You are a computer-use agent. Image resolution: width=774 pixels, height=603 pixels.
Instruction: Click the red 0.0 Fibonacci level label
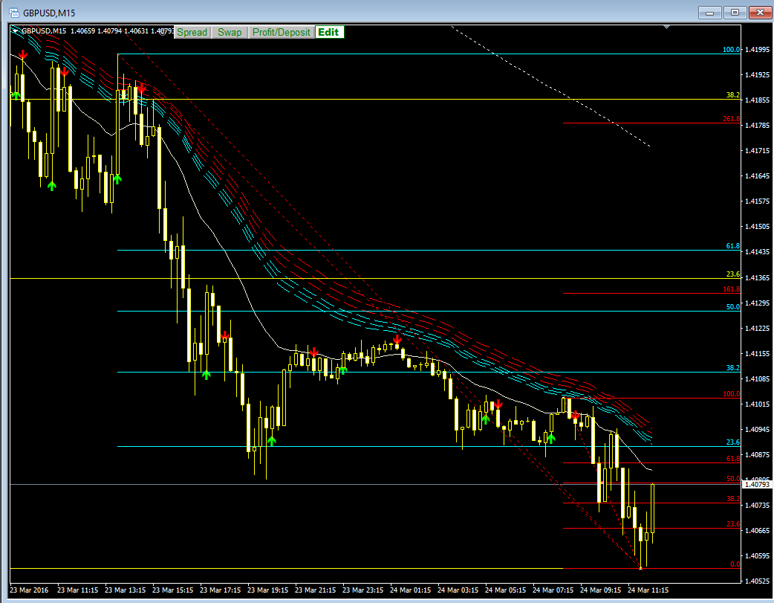[735, 564]
